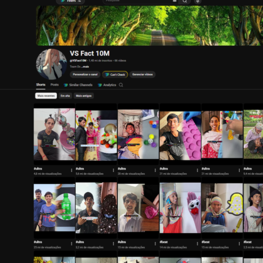Open the Similar Channels tab

pyautogui.click(x=78, y=85)
